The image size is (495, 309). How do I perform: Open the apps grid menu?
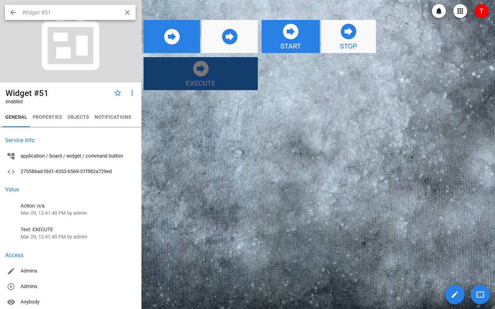tap(460, 11)
